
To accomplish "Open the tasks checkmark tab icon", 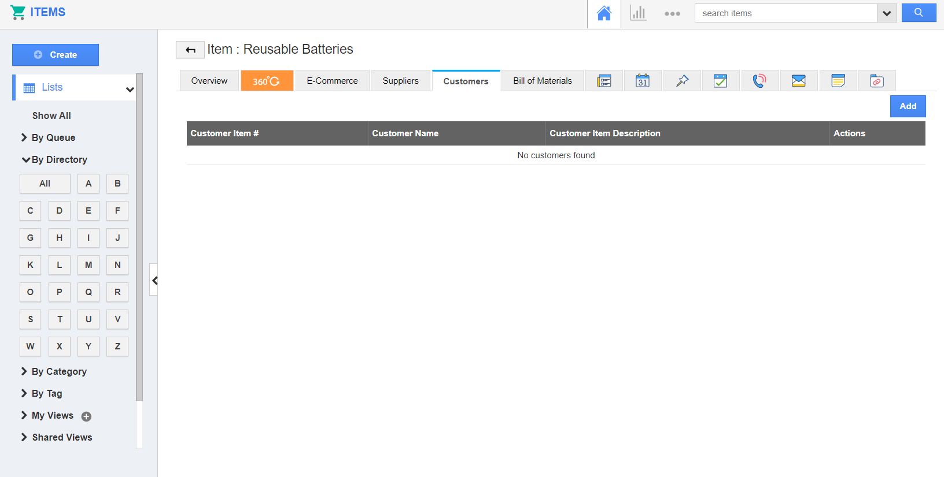I will [721, 81].
